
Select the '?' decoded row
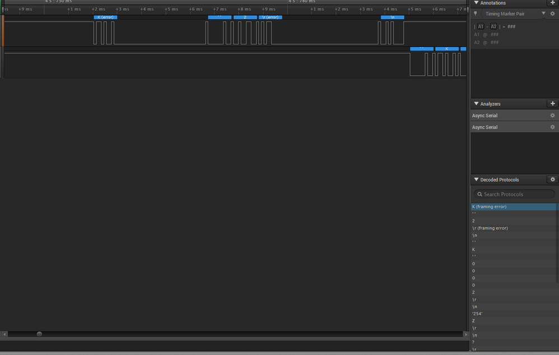pos(514,342)
